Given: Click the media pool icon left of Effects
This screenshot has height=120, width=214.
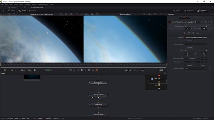Looking at the screenshot, I should coord(3,11).
